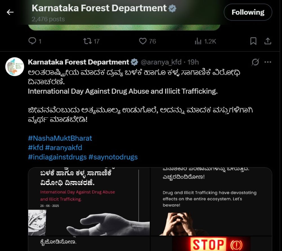This screenshot has height=251, width=282.
Task: Click the Grok circle-slash icon on the post
Action: [x=255, y=62]
